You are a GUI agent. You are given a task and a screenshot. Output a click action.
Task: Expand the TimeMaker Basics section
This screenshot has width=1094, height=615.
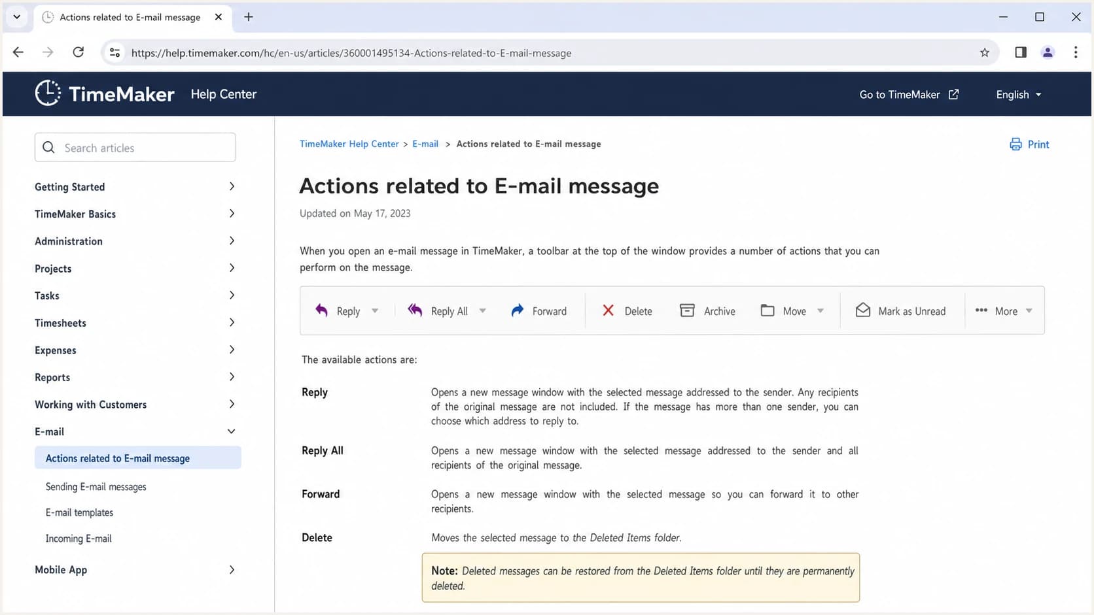(232, 214)
